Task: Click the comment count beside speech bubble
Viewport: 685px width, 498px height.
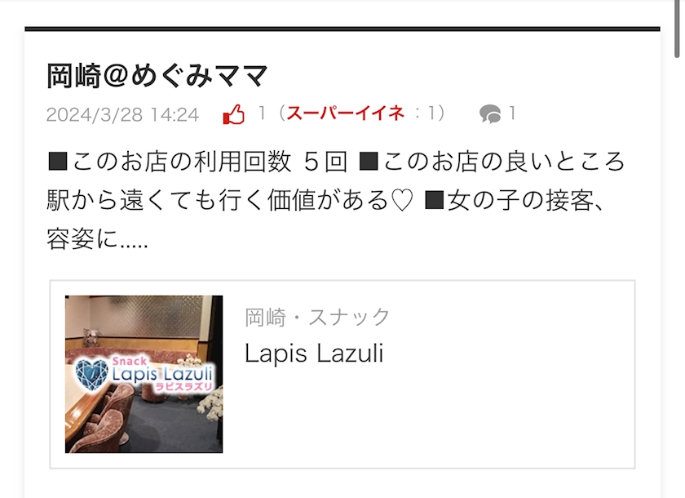Action: (512, 113)
